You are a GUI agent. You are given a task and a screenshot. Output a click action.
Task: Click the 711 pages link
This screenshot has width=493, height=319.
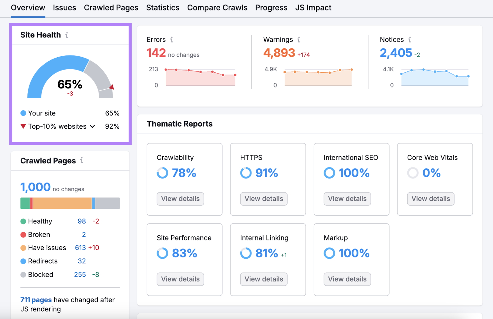click(x=36, y=300)
